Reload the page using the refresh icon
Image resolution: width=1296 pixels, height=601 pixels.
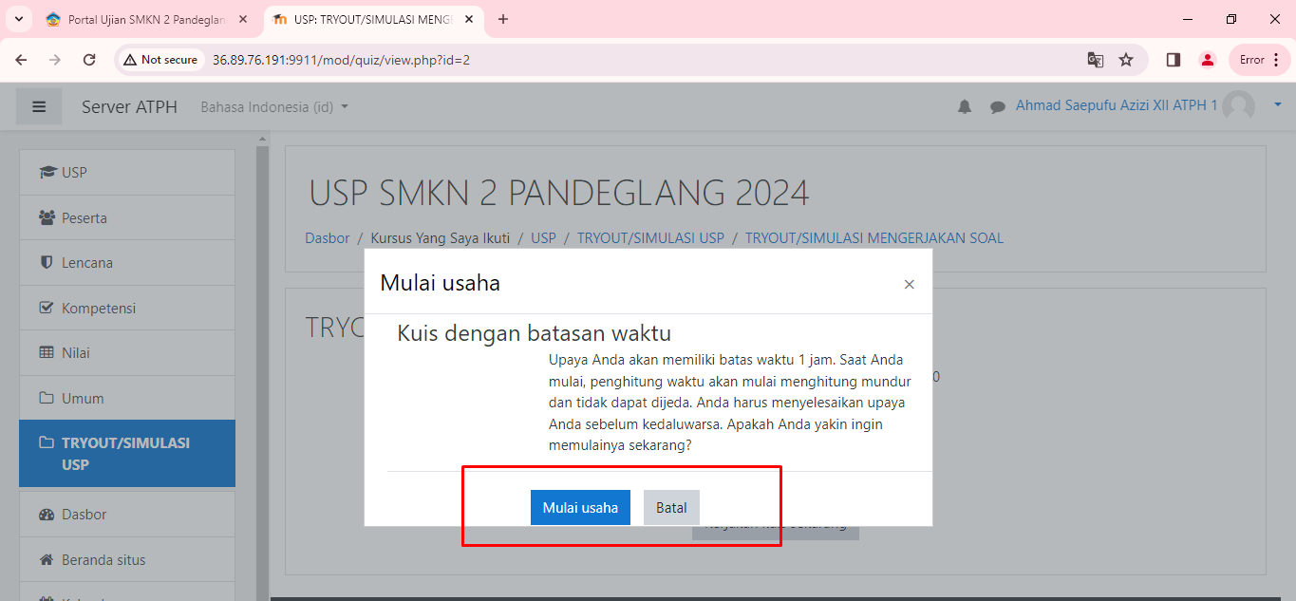(89, 60)
